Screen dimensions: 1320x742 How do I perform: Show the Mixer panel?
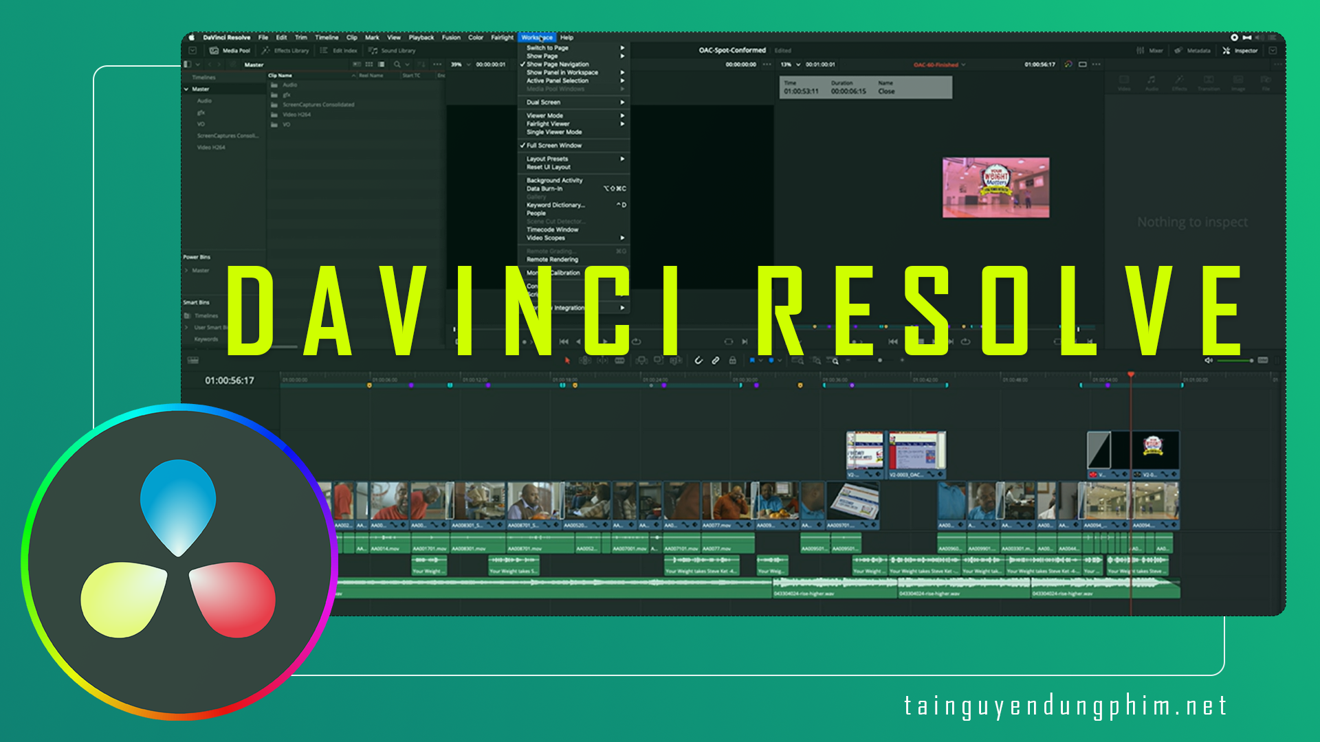[1150, 50]
